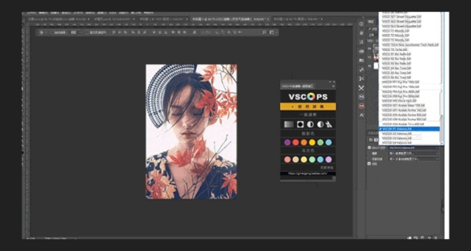Select the Move tool icon in options bar
This screenshot has width=471, height=251.
pyautogui.click(x=42, y=32)
